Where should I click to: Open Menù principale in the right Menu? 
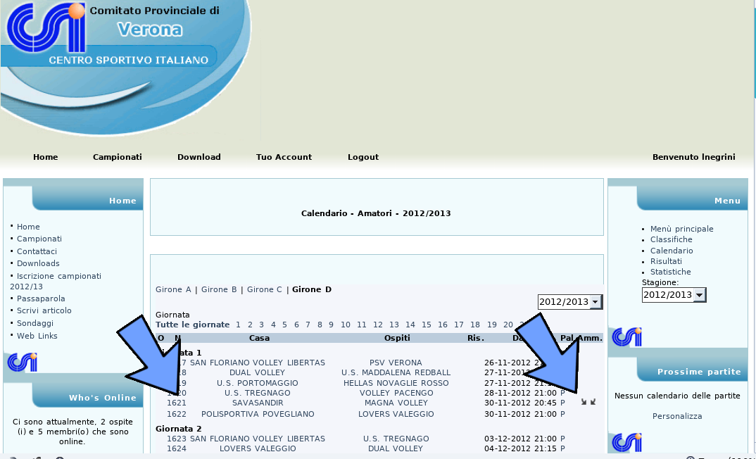[682, 229]
